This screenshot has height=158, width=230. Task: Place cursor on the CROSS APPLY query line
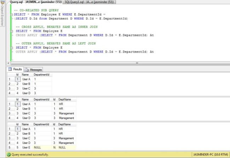[x=85, y=35]
